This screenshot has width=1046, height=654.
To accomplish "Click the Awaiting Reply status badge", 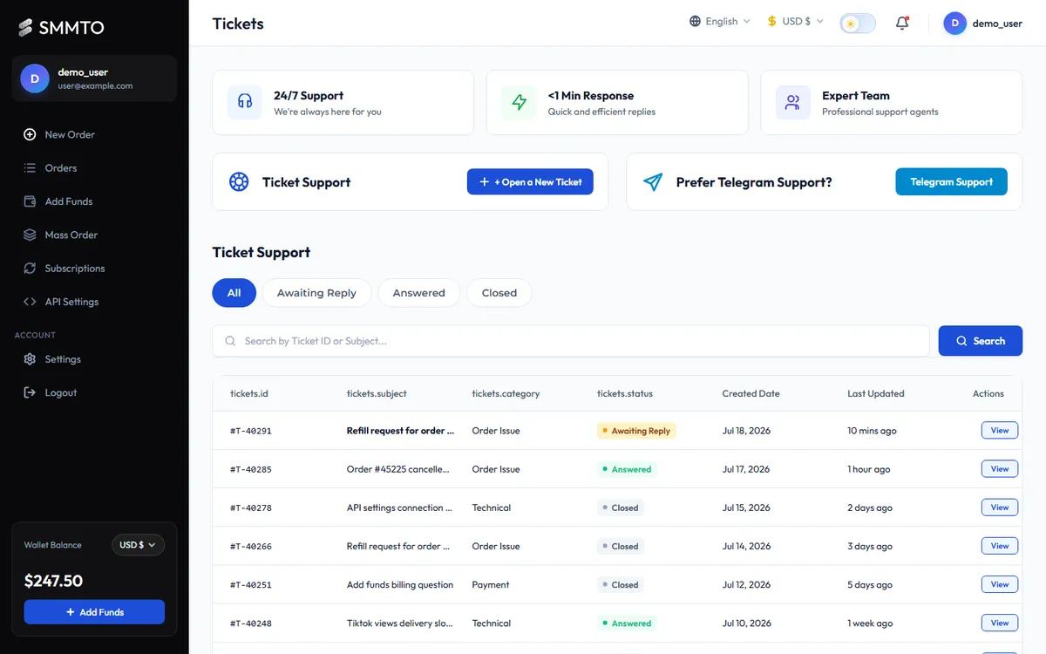I will point(636,431).
